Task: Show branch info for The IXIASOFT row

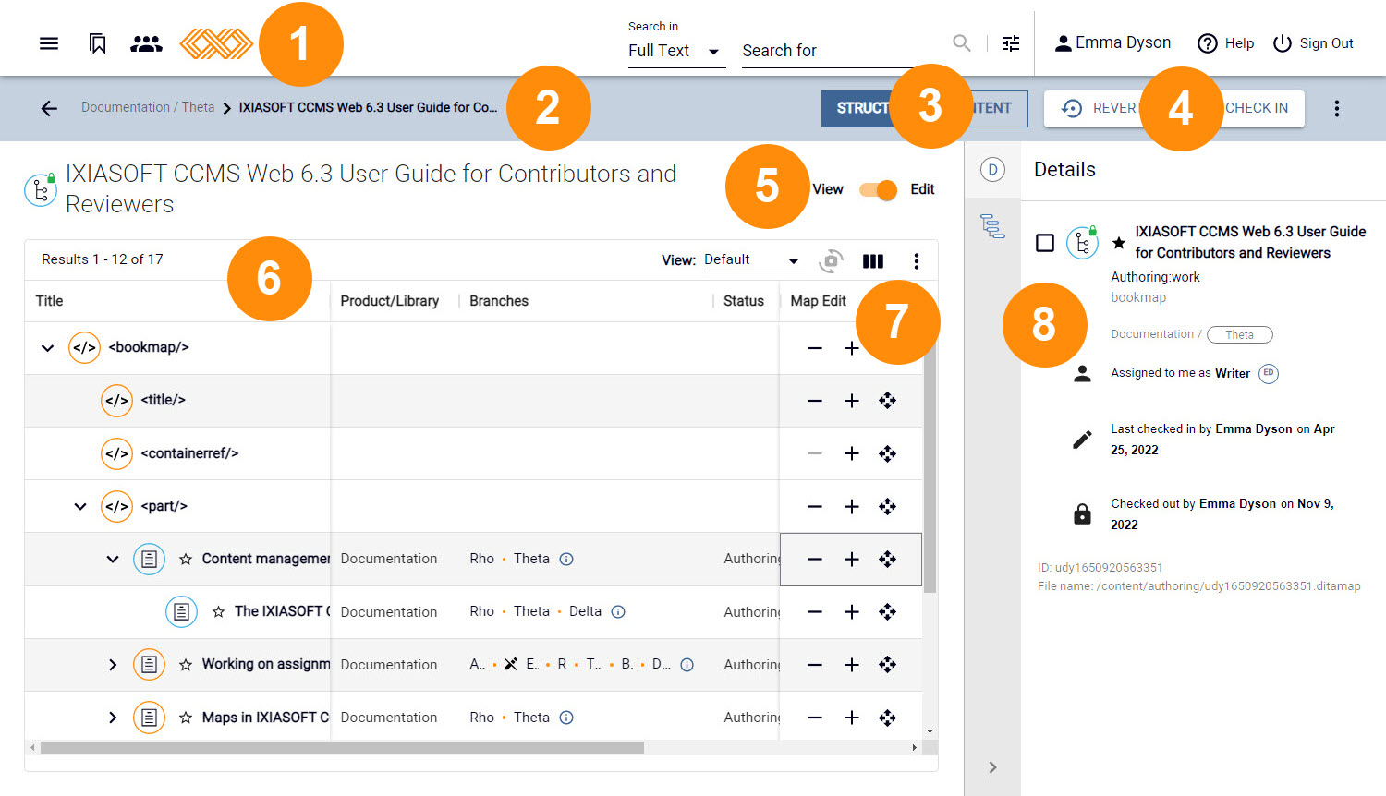Action: 619,611
